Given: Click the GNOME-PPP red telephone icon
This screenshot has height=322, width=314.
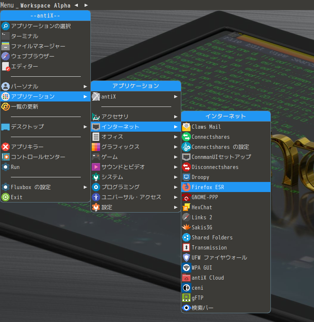Looking at the screenshot, I should pyautogui.click(x=186, y=197).
